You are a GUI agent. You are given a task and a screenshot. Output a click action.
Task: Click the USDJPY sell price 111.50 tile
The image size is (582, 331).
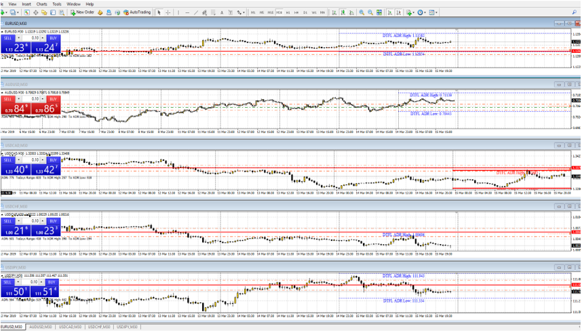click(x=15, y=291)
